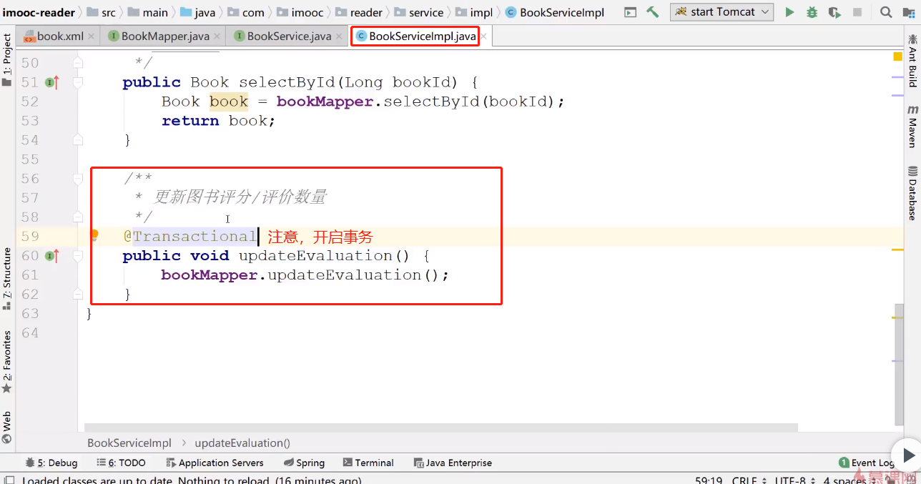Run with Coverage from the toolbar
The width and height of the screenshot is (921, 484).
tap(834, 12)
